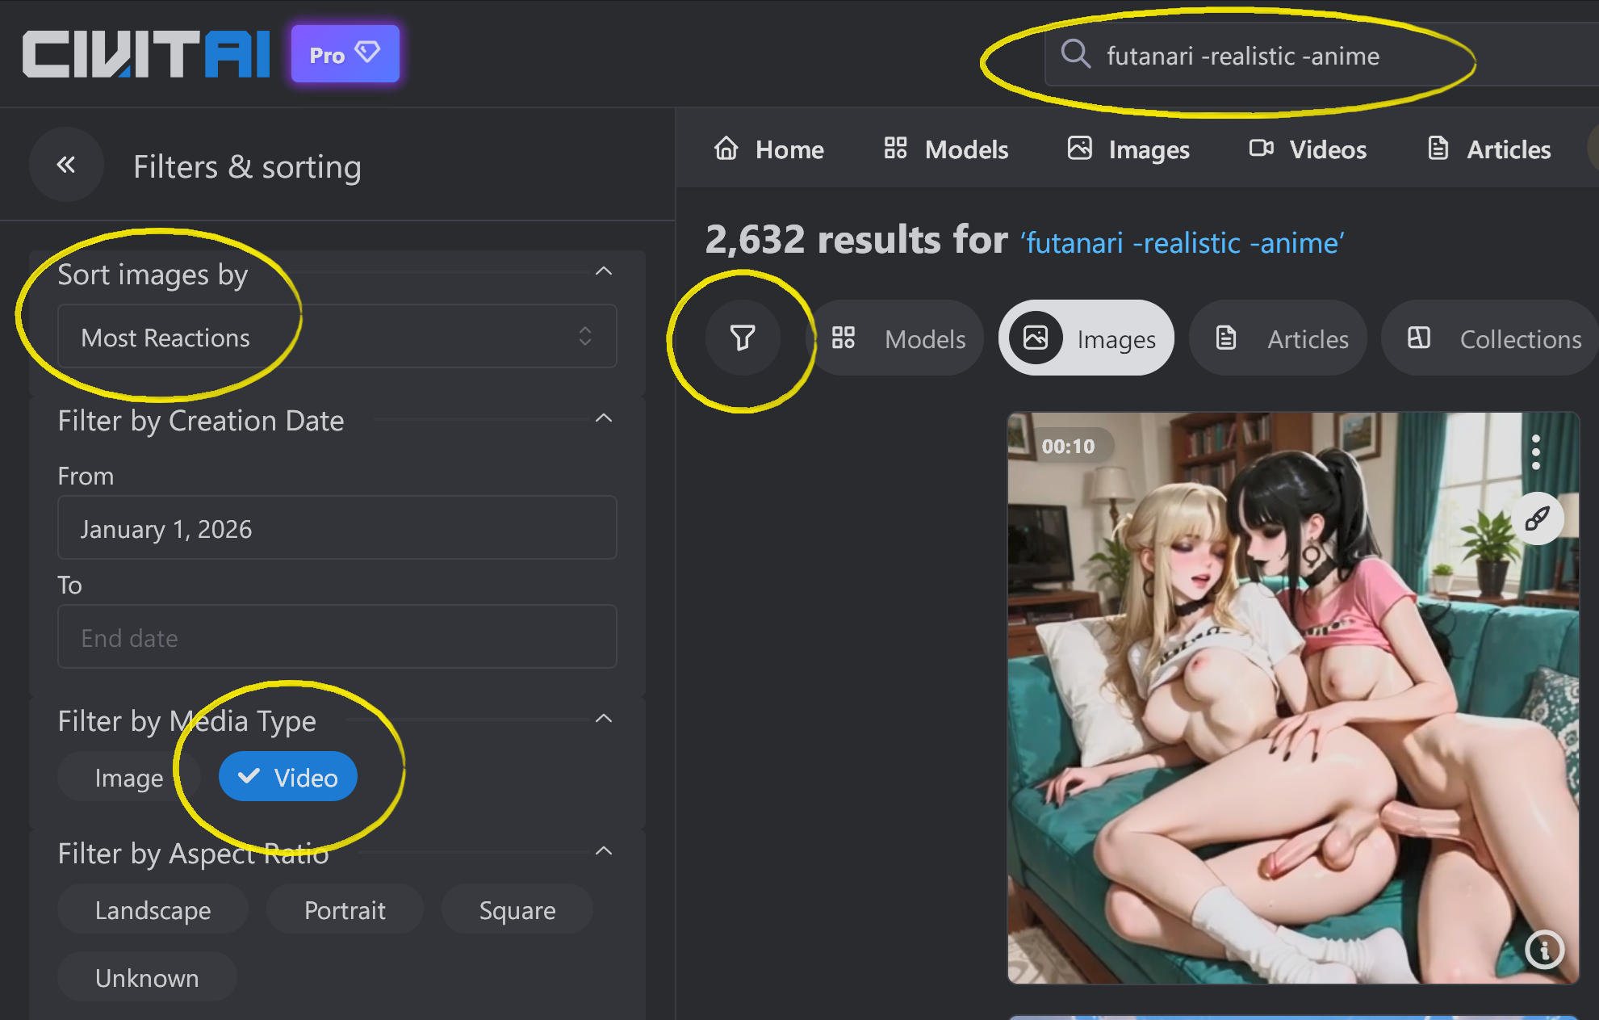The image size is (1599, 1020).
Task: Switch to the Collections results tab
Action: (1495, 338)
